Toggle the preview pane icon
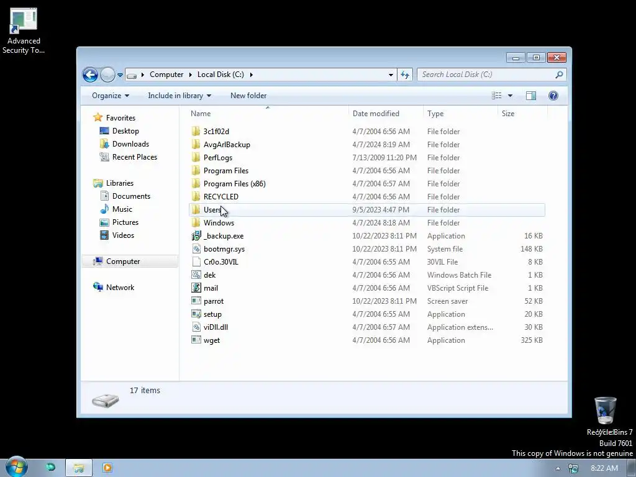Screen dimensions: 636x477 tap(531, 96)
